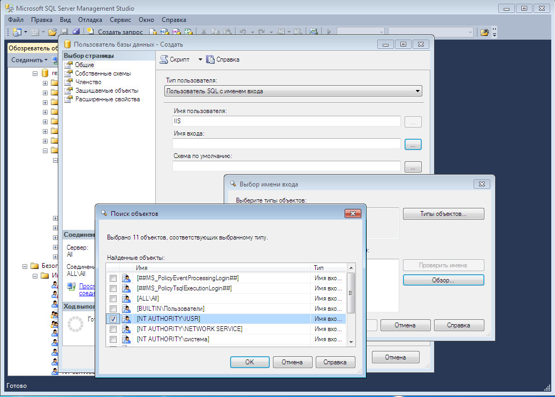Image resolution: width=555 pixels, height=397 pixels.
Task: Click the Help book icon next to Справка
Action: (210, 59)
